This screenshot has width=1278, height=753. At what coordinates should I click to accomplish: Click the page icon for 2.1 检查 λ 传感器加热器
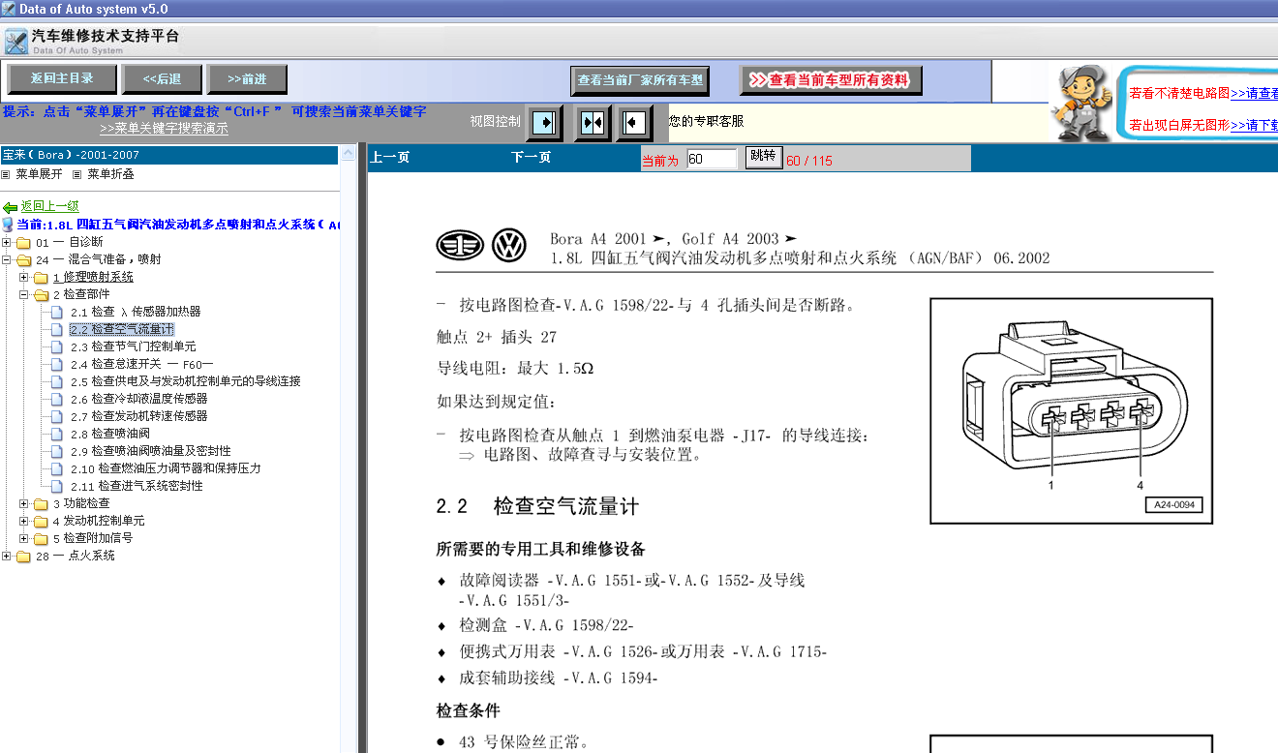(57, 312)
